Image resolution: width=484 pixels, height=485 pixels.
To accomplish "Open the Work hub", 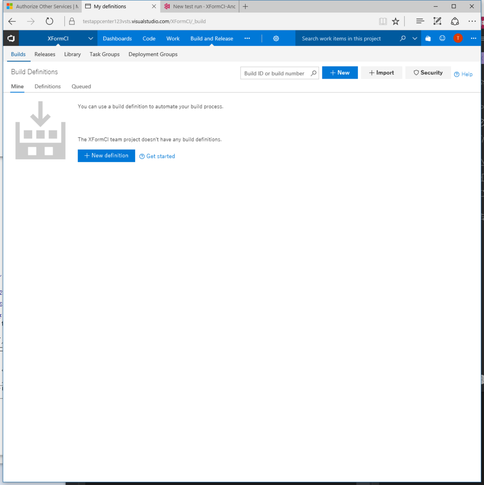I will click(x=173, y=39).
